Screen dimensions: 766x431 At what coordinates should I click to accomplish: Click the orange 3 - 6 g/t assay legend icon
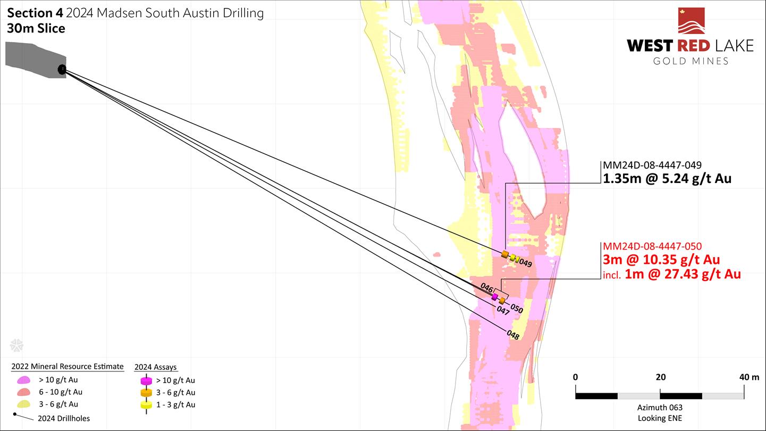click(x=146, y=393)
